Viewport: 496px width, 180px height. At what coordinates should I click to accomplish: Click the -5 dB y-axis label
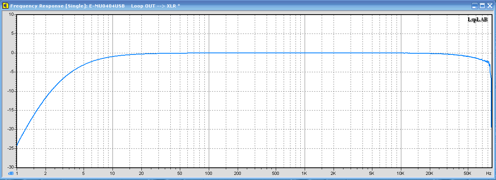11,72
